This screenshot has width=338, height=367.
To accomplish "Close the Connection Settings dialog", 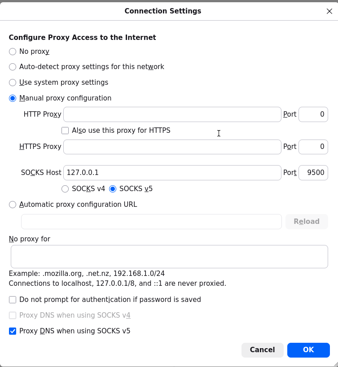I will tap(329, 11).
